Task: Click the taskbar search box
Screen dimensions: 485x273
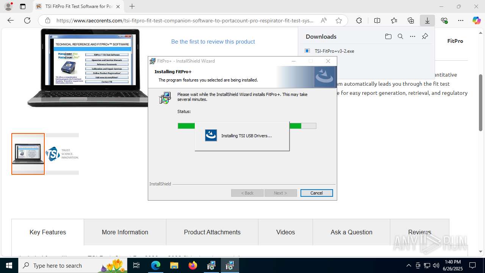Action: point(74,265)
